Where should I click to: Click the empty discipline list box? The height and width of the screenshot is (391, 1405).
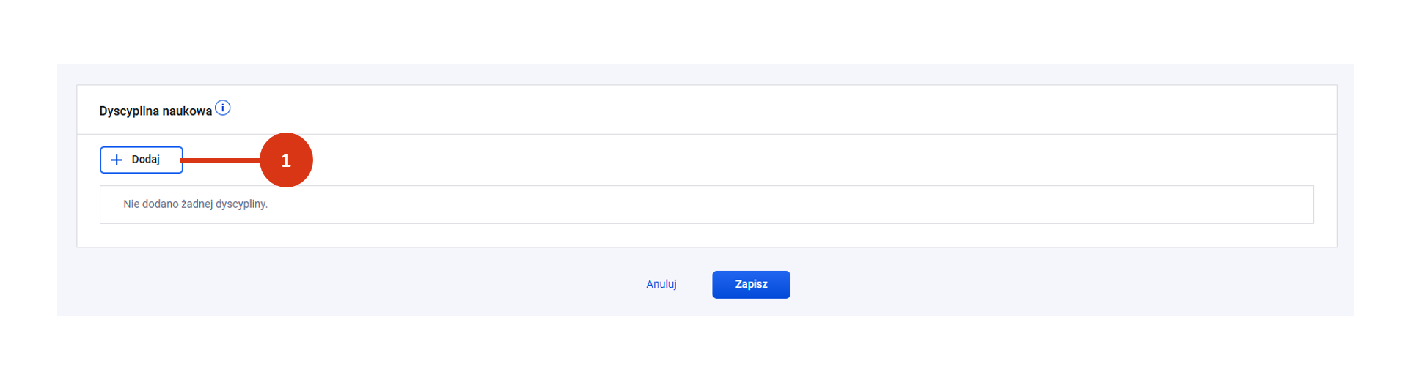(x=706, y=204)
